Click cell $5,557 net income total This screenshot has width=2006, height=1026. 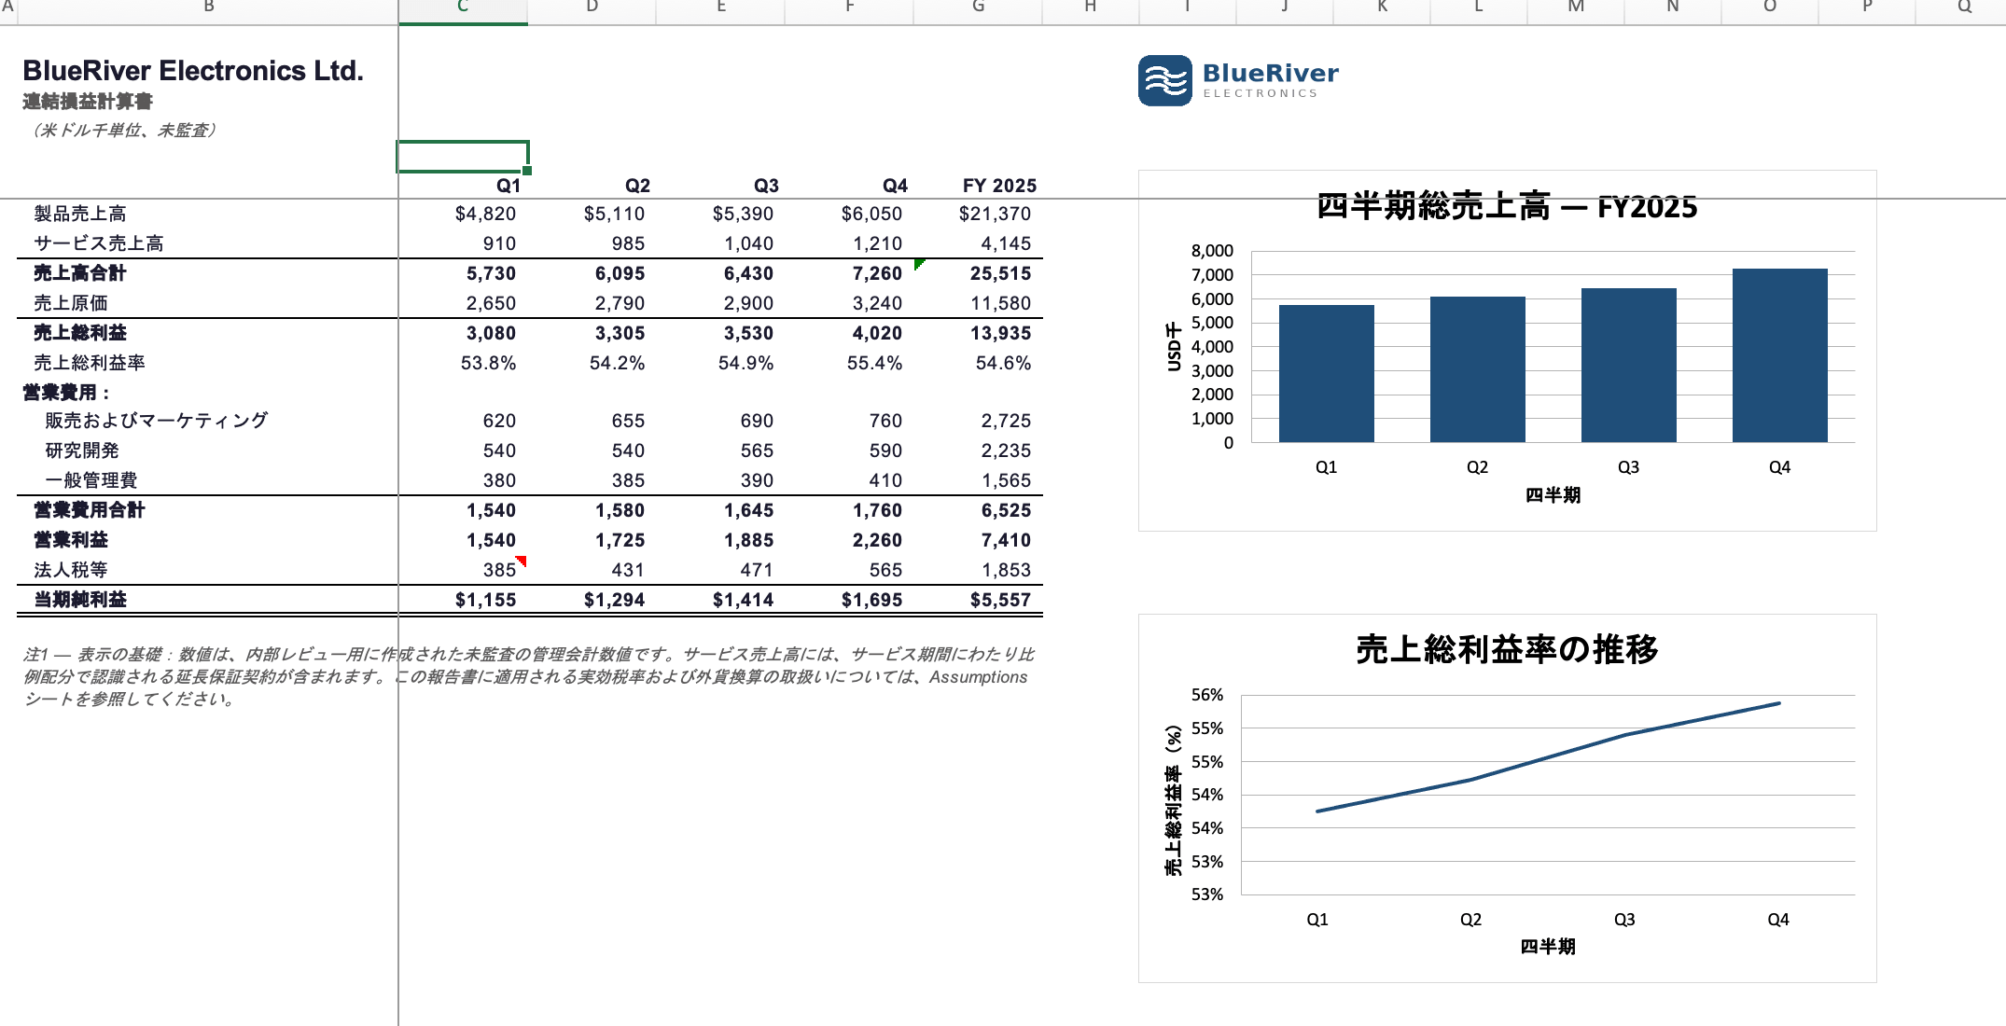pos(978,600)
